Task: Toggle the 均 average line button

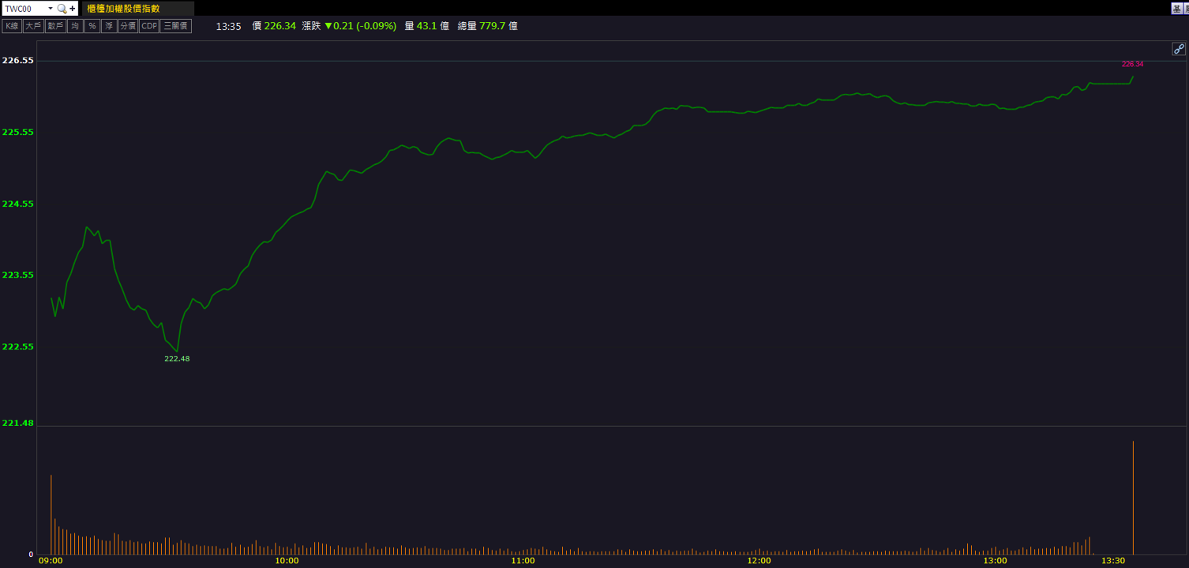Action: pos(75,26)
